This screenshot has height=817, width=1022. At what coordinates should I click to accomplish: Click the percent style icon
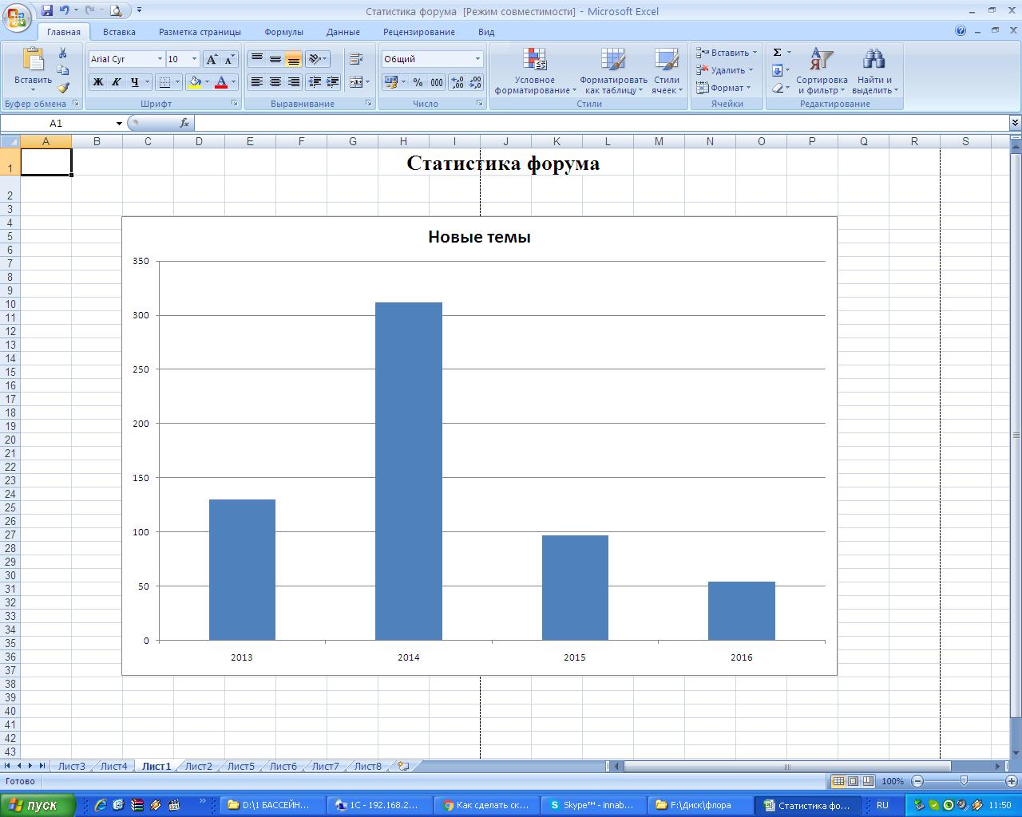coord(418,82)
